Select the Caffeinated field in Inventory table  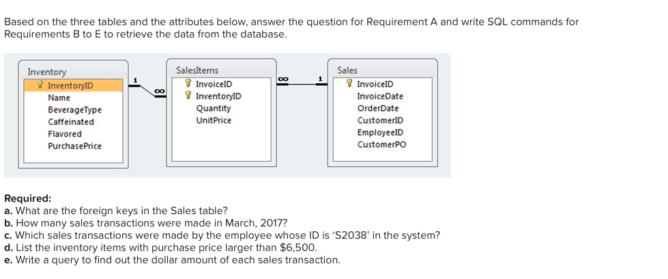click(x=71, y=122)
